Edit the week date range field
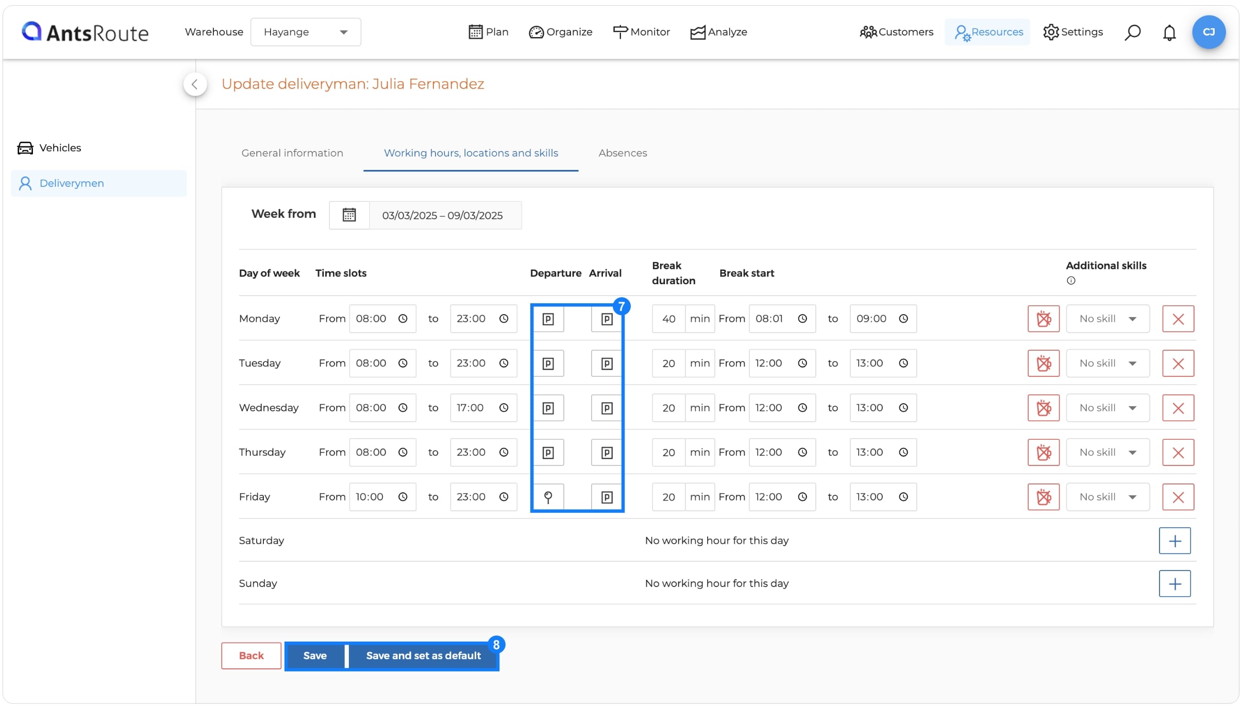Screen dimensions: 1242x708 click(445, 215)
